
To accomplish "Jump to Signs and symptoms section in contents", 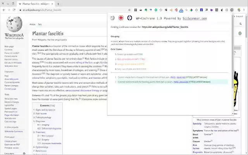I will click(45, 110).
